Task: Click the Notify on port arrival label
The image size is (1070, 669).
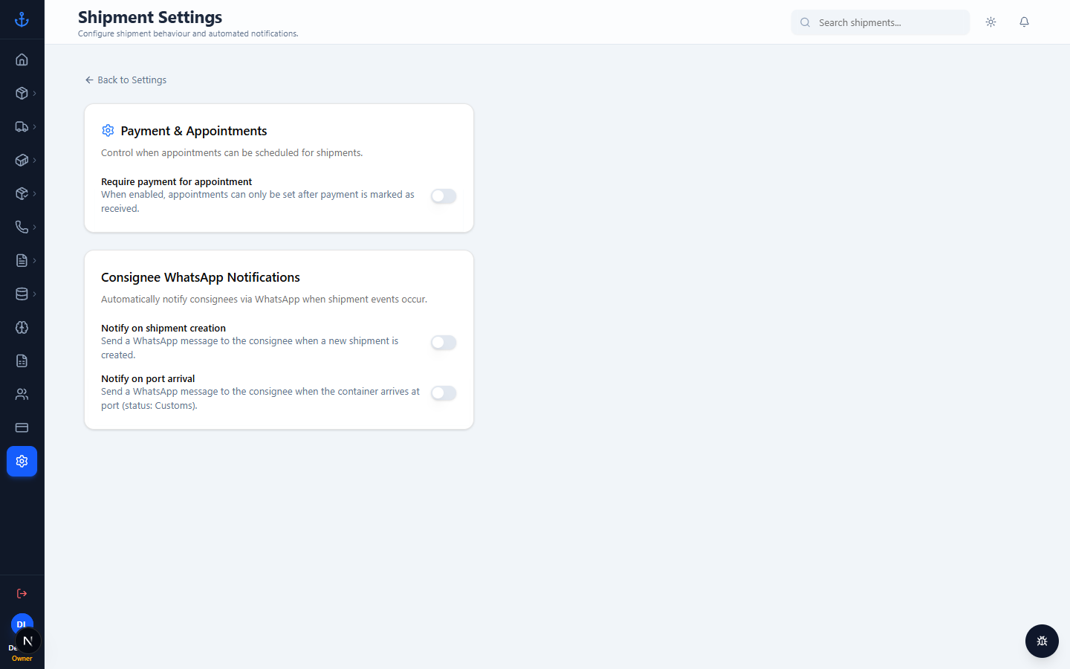Action: click(148, 378)
